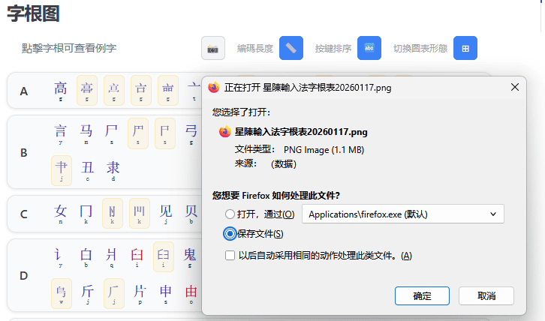The height and width of the screenshot is (321, 545).
Task: Close the Firefox file open dialog
Action: tap(515, 87)
